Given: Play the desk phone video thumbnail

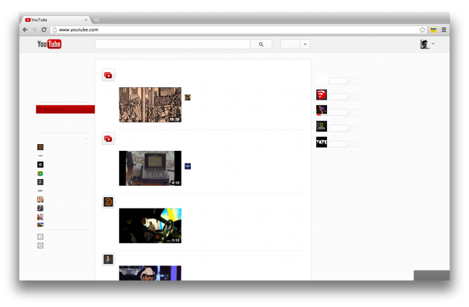Looking at the screenshot, I should [x=150, y=168].
